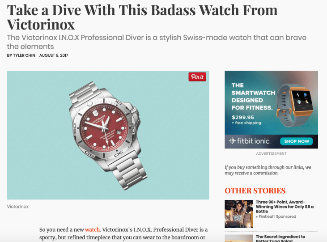
Task: Click the red Pin it button
Action: tap(197, 77)
